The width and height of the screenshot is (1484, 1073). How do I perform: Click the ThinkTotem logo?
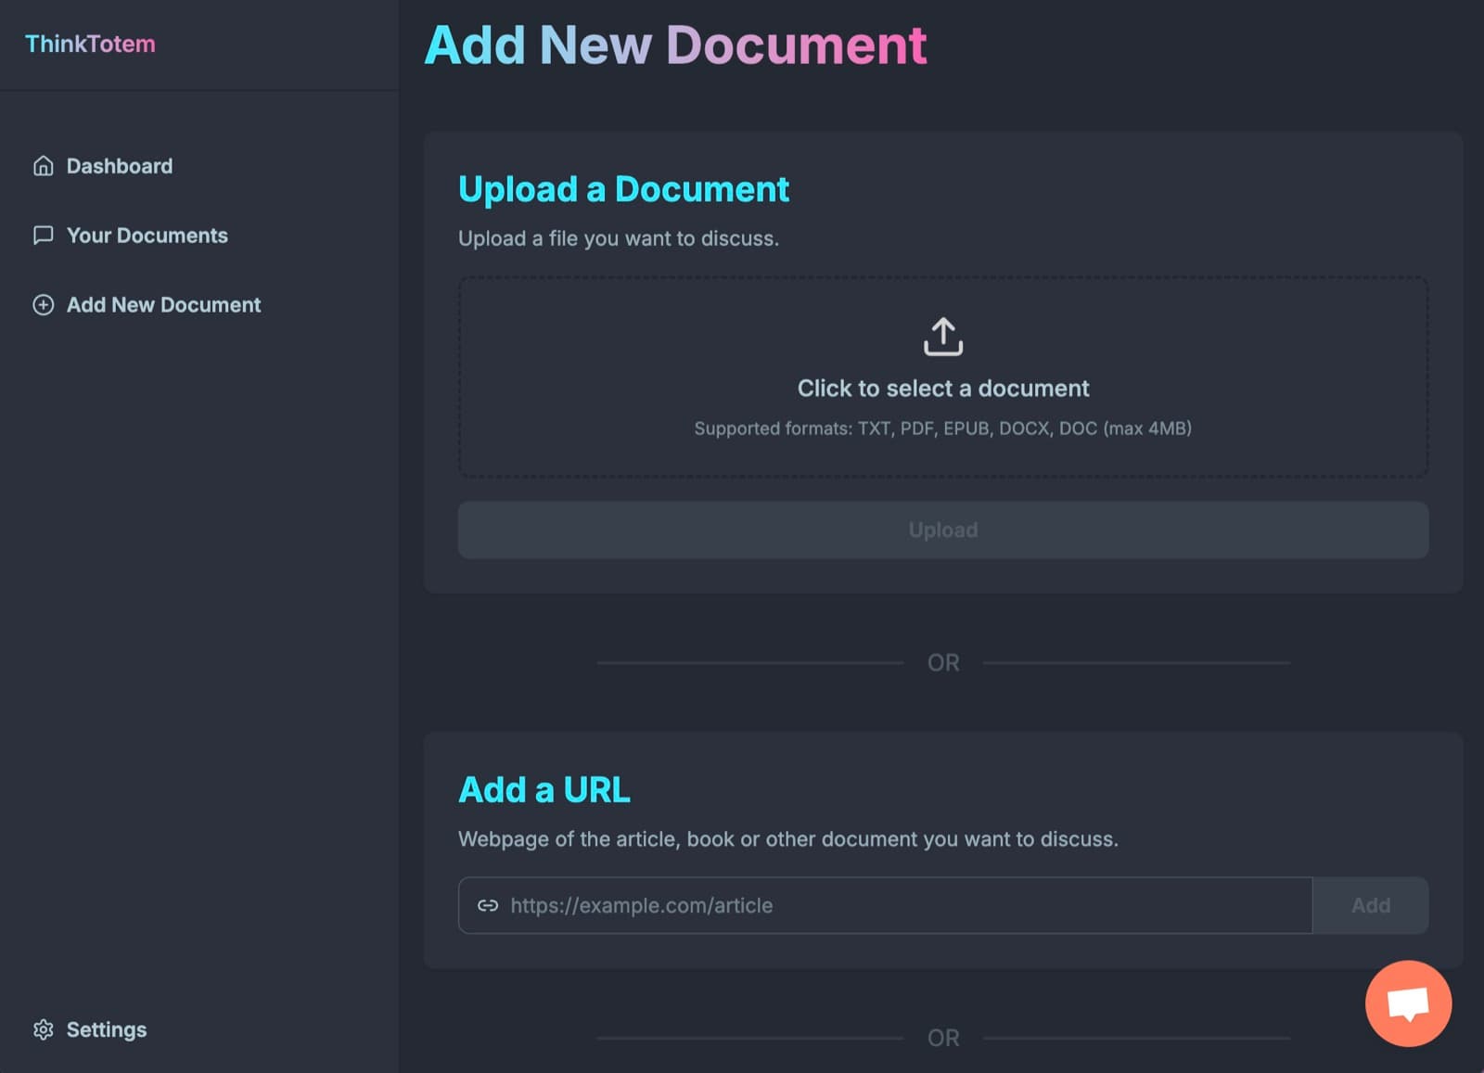(90, 44)
